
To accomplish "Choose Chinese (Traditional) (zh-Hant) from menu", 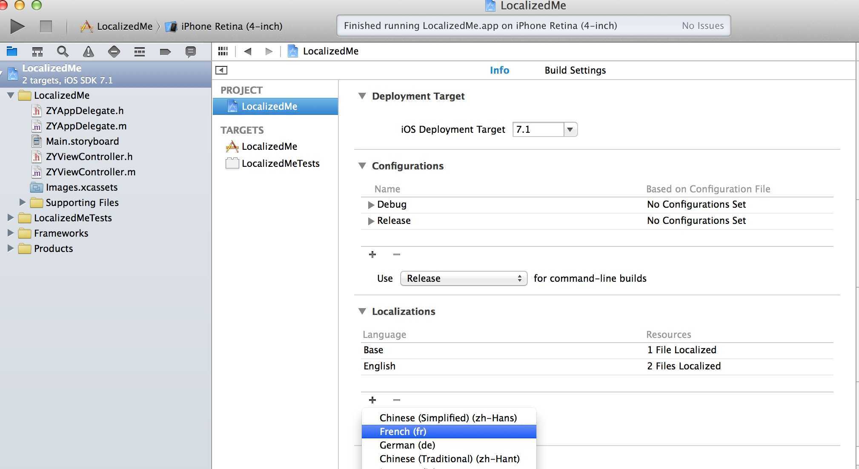I will (449, 459).
